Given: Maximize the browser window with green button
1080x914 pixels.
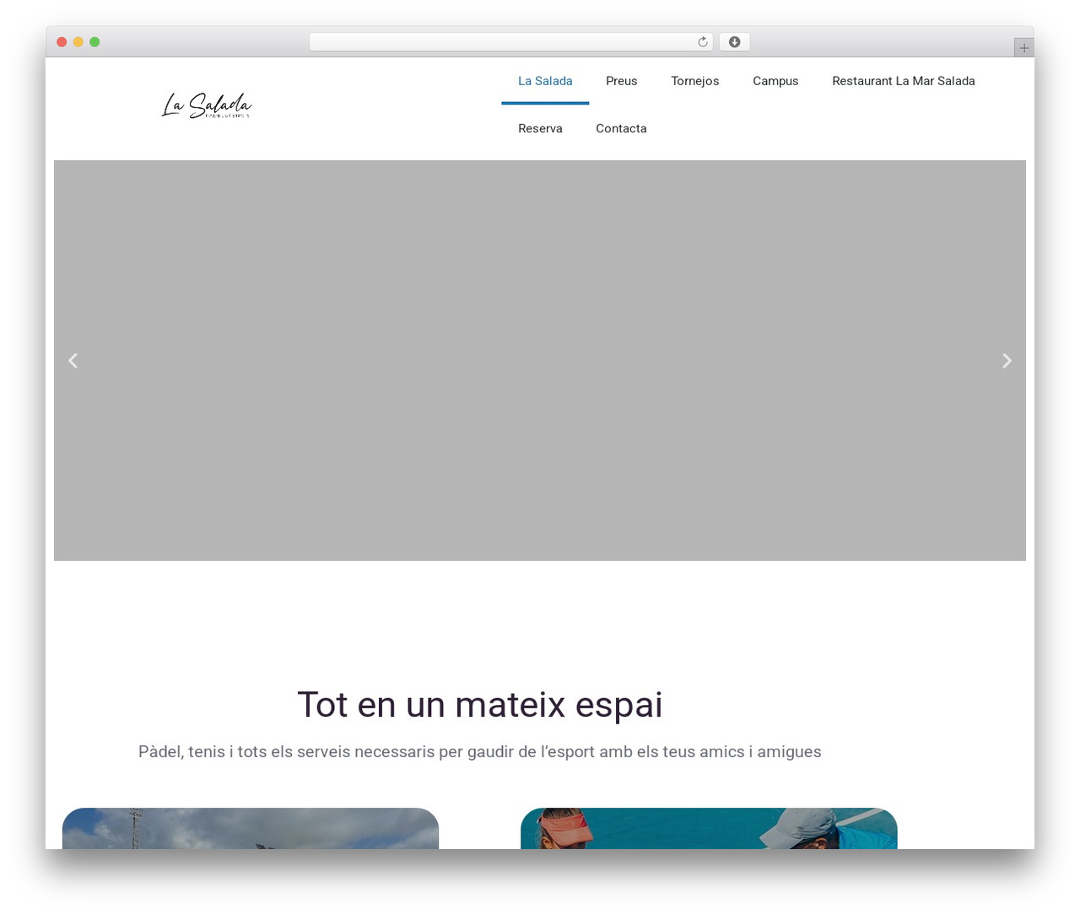Looking at the screenshot, I should point(94,42).
